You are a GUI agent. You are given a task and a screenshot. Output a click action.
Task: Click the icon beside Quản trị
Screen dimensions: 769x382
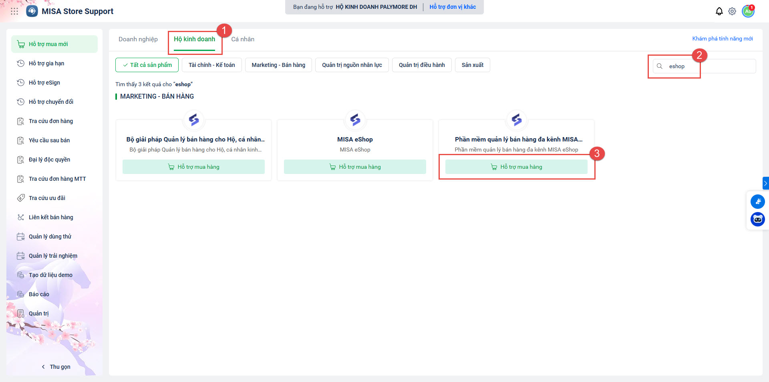21,313
